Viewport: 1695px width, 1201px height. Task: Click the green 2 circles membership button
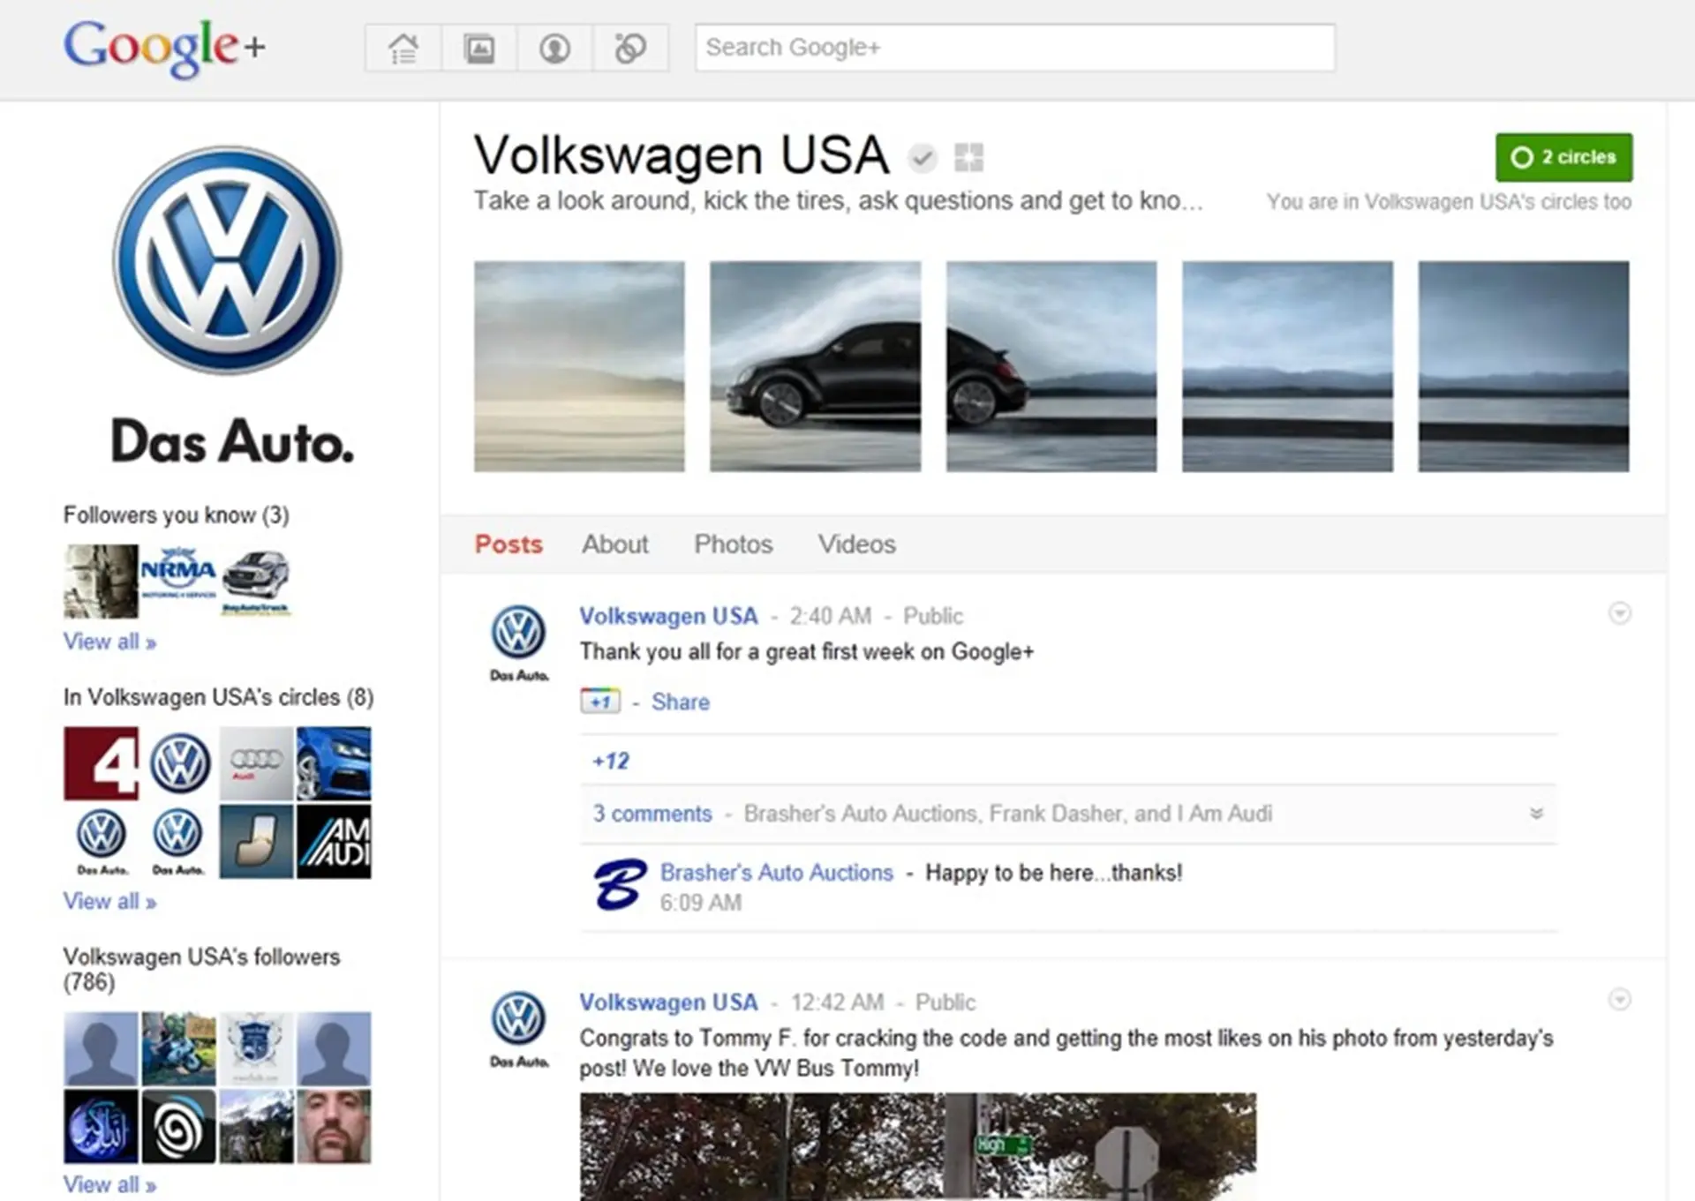1563,157
